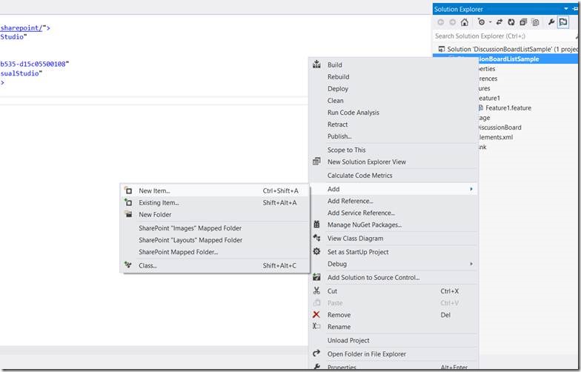Viewport: 581px width, 372px height.
Task: Click Publish... in the context menu
Action: pos(339,136)
